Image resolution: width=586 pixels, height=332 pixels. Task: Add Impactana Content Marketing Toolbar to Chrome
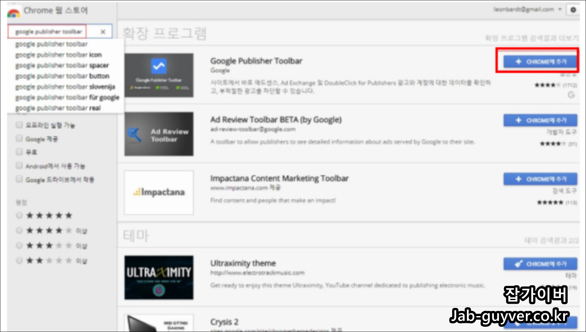click(x=540, y=179)
